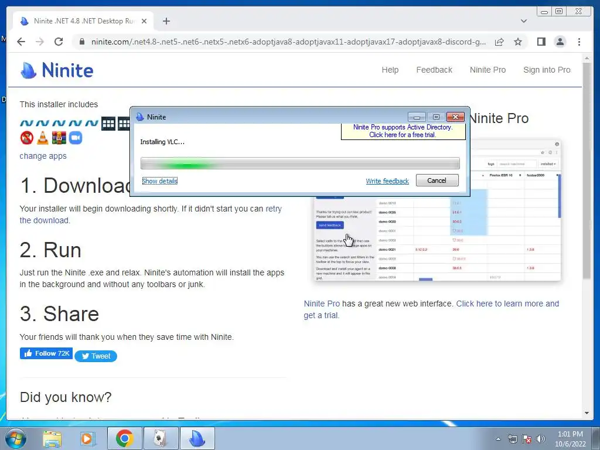
Task: Go to Ninite Pro in header
Action: (487, 70)
